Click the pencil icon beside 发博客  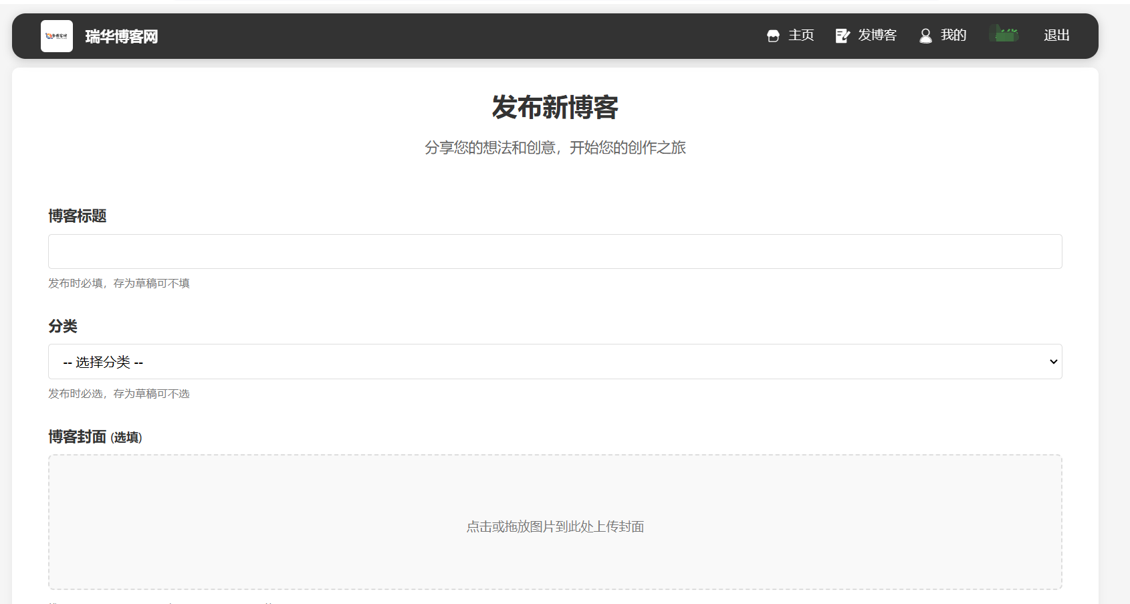(842, 36)
